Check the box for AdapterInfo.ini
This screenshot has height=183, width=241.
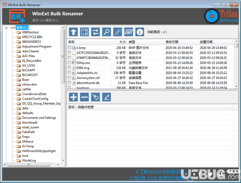(x=69, y=73)
